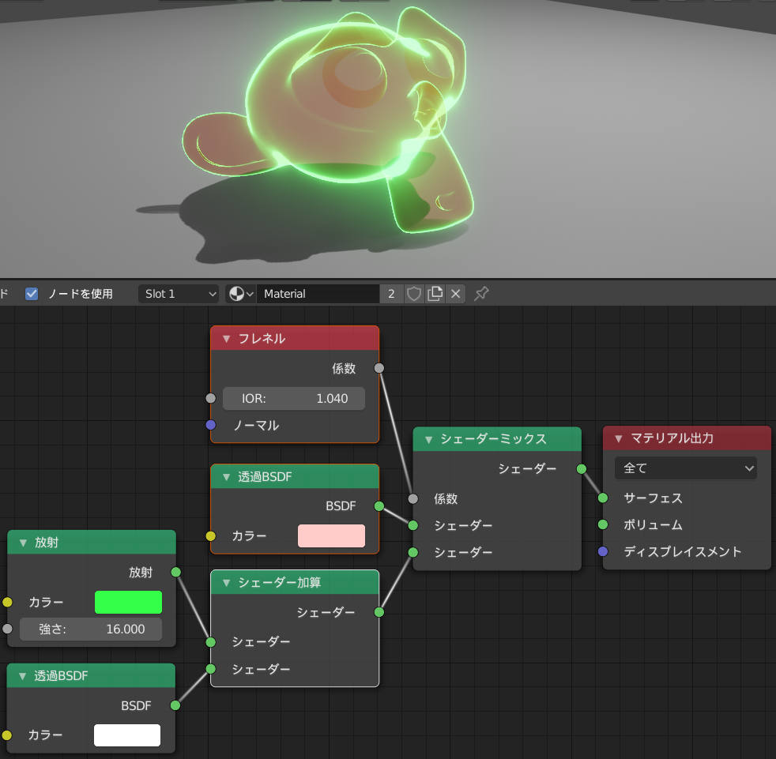Click BSDF output socket of pink 透過BSDF

pyautogui.click(x=379, y=506)
